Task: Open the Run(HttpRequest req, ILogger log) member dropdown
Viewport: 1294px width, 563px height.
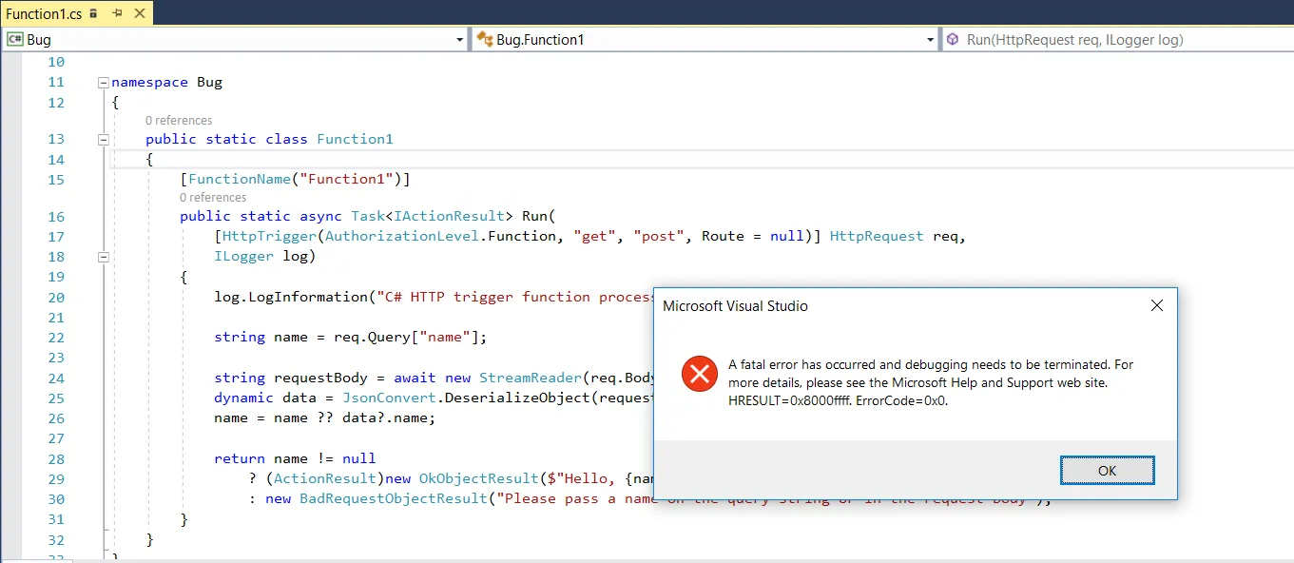Action: pos(1119,39)
